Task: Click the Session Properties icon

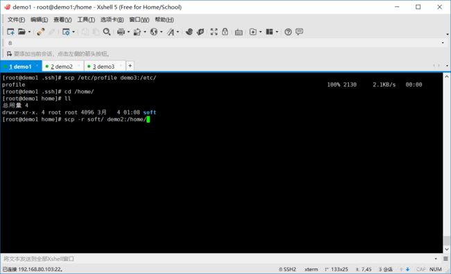Action: click(x=66, y=32)
